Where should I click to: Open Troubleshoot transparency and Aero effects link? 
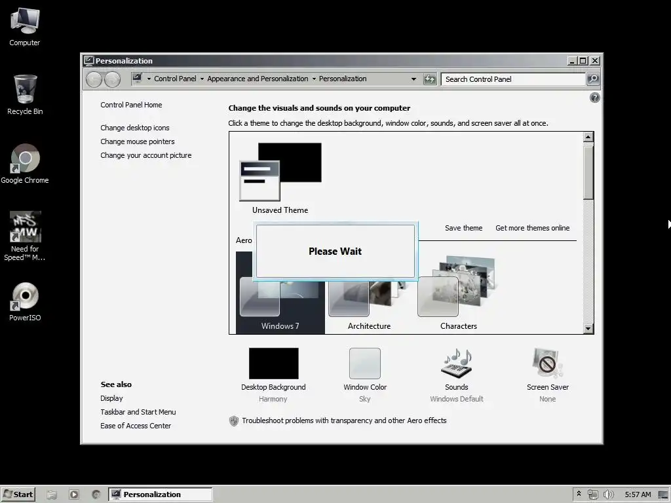(x=344, y=420)
